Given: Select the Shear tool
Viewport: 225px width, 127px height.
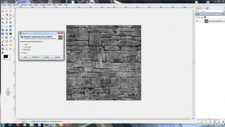Looking at the screenshot, I should tap(7, 30).
